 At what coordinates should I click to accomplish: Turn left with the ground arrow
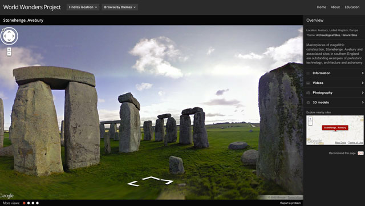click(x=133, y=184)
